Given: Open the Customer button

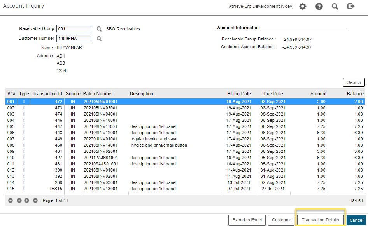Looking at the screenshot, I should tap(281, 220).
